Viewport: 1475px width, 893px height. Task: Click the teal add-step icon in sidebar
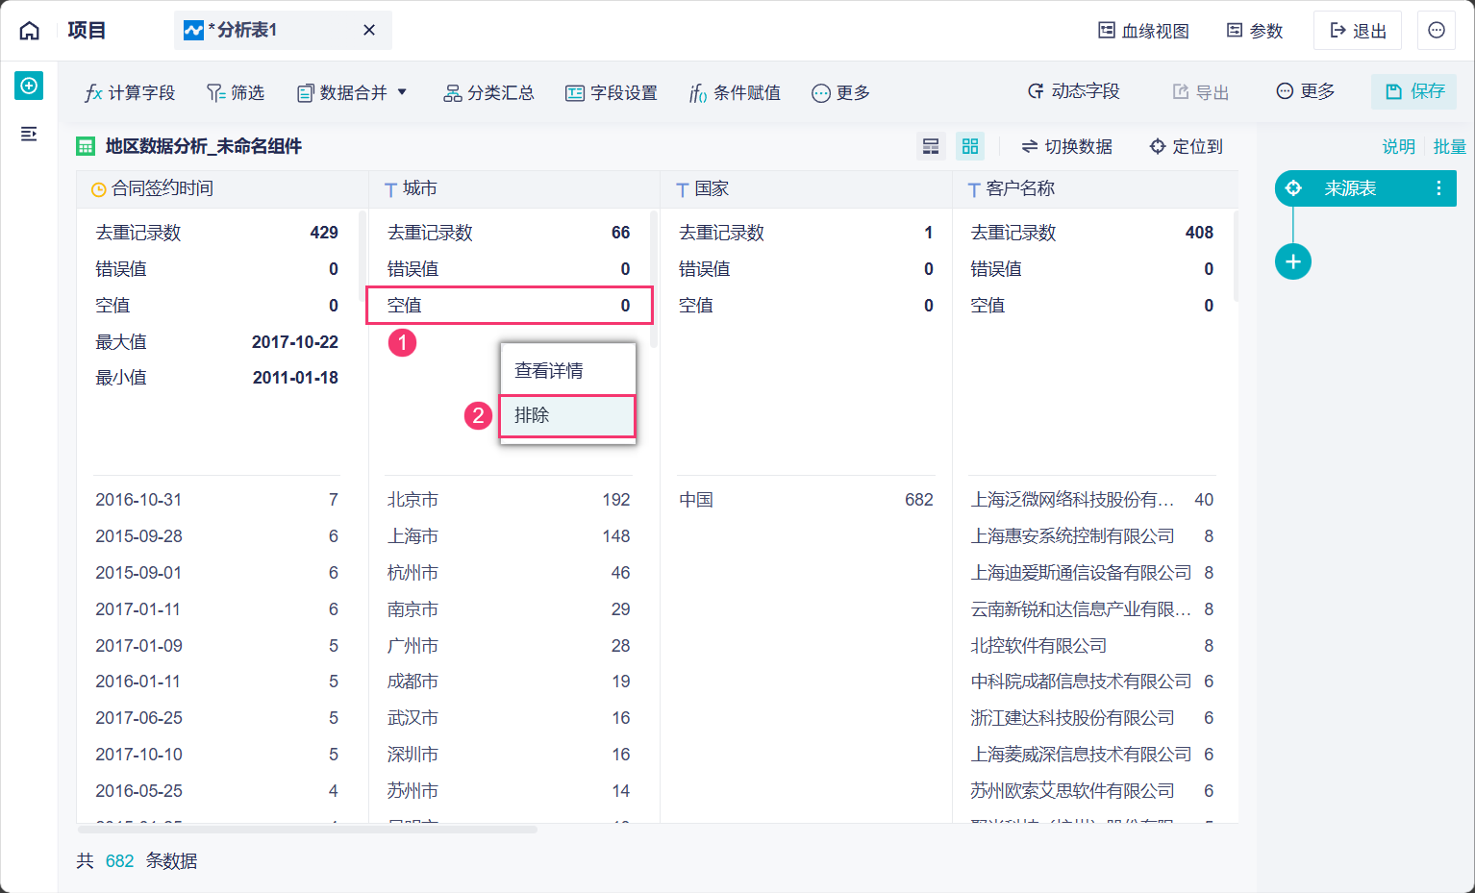(x=29, y=86)
